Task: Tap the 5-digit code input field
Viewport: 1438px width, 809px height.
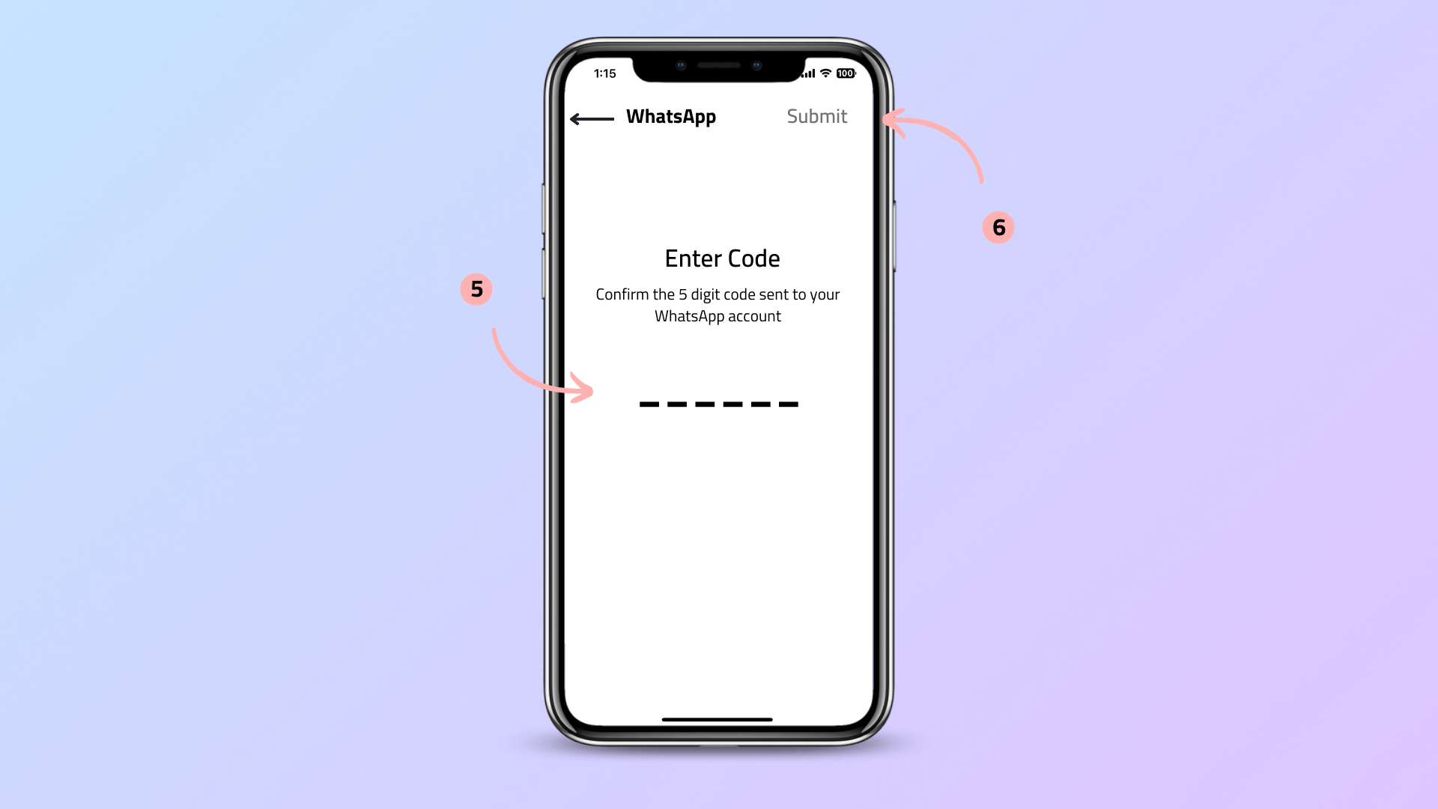Action: pos(719,403)
